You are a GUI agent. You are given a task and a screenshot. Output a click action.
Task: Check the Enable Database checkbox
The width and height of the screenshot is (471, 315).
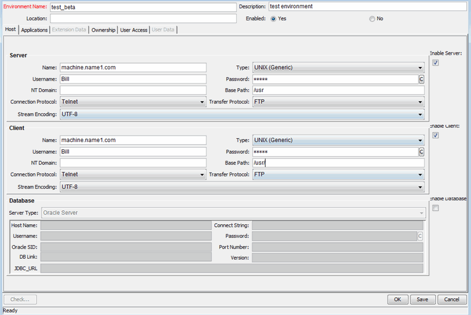[x=436, y=208]
